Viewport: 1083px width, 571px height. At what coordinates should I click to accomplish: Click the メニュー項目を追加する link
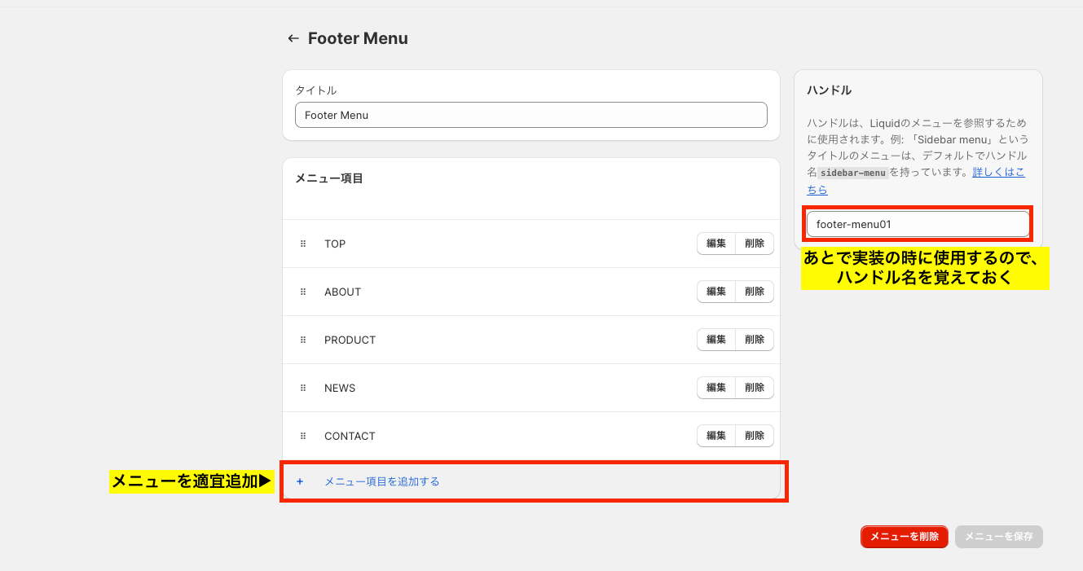[x=381, y=481]
